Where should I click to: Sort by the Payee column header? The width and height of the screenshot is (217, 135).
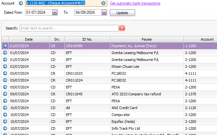tap(147, 39)
